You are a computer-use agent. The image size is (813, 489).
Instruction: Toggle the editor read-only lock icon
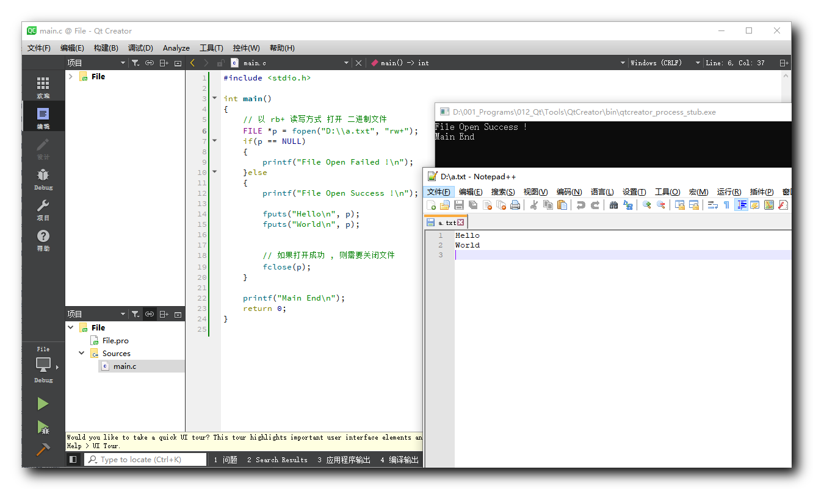click(x=220, y=63)
